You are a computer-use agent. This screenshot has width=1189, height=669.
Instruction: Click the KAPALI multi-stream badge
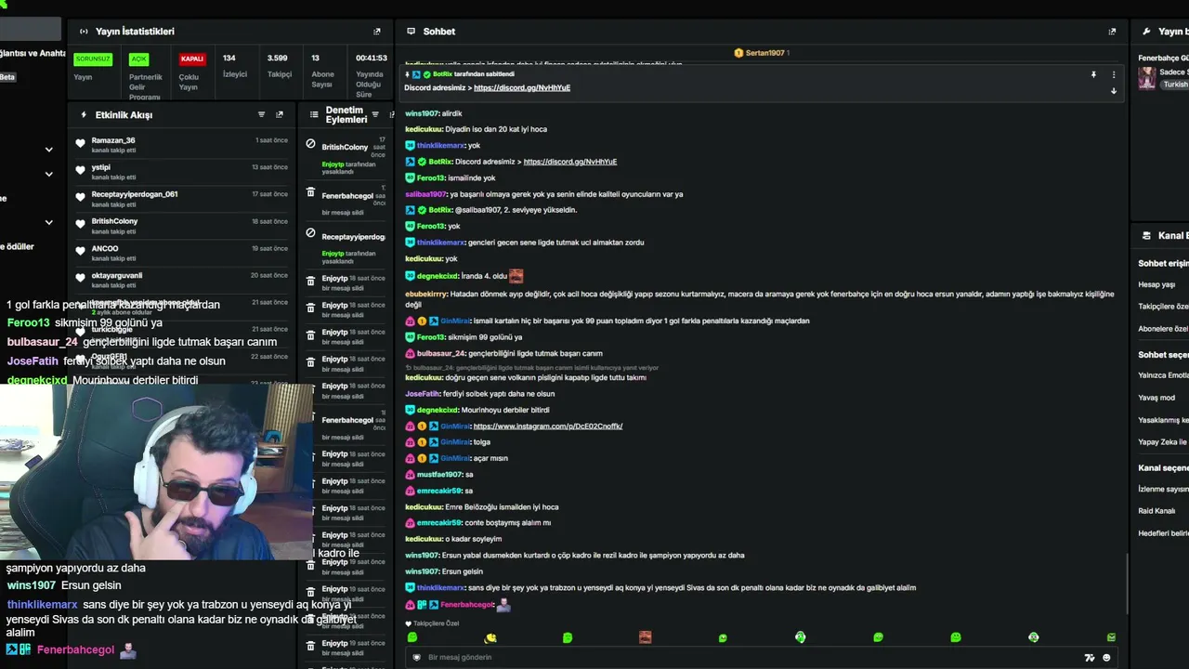coord(192,59)
